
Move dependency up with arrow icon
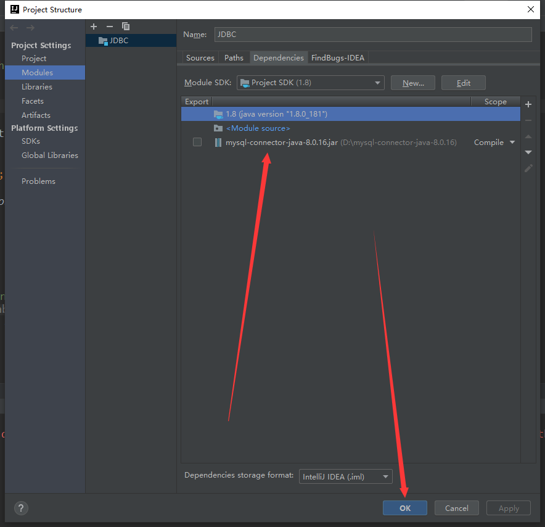tap(528, 136)
